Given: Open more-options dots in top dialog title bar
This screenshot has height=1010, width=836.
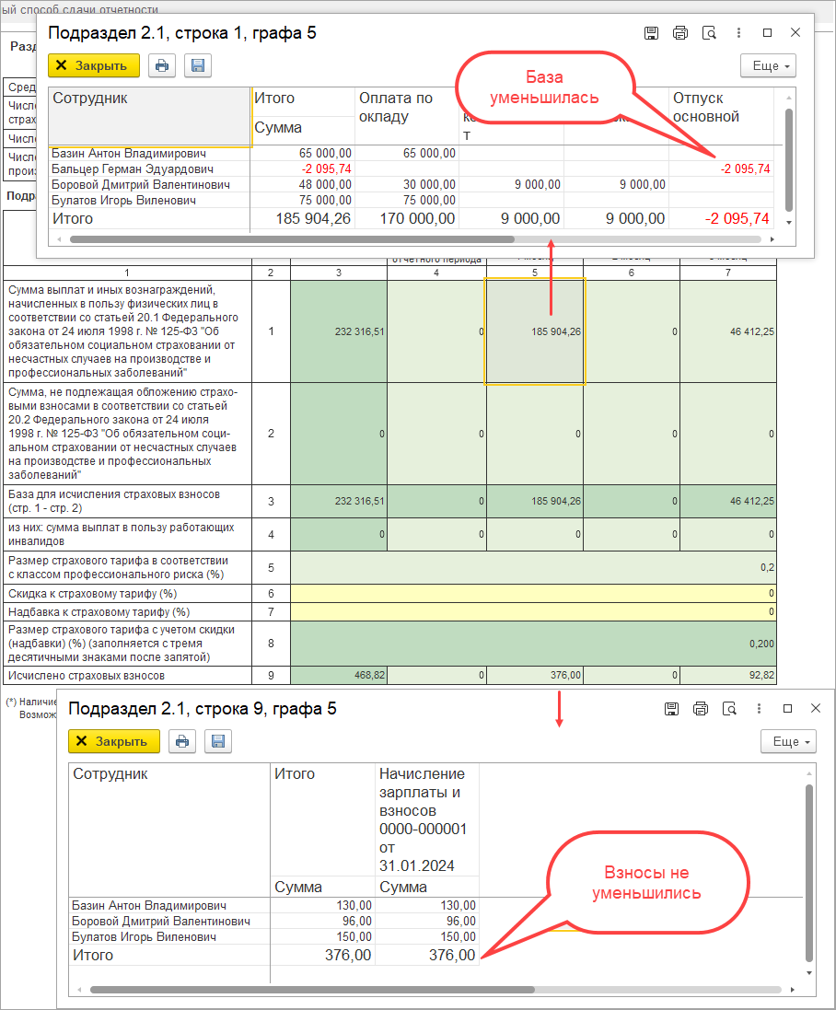Looking at the screenshot, I should [738, 33].
